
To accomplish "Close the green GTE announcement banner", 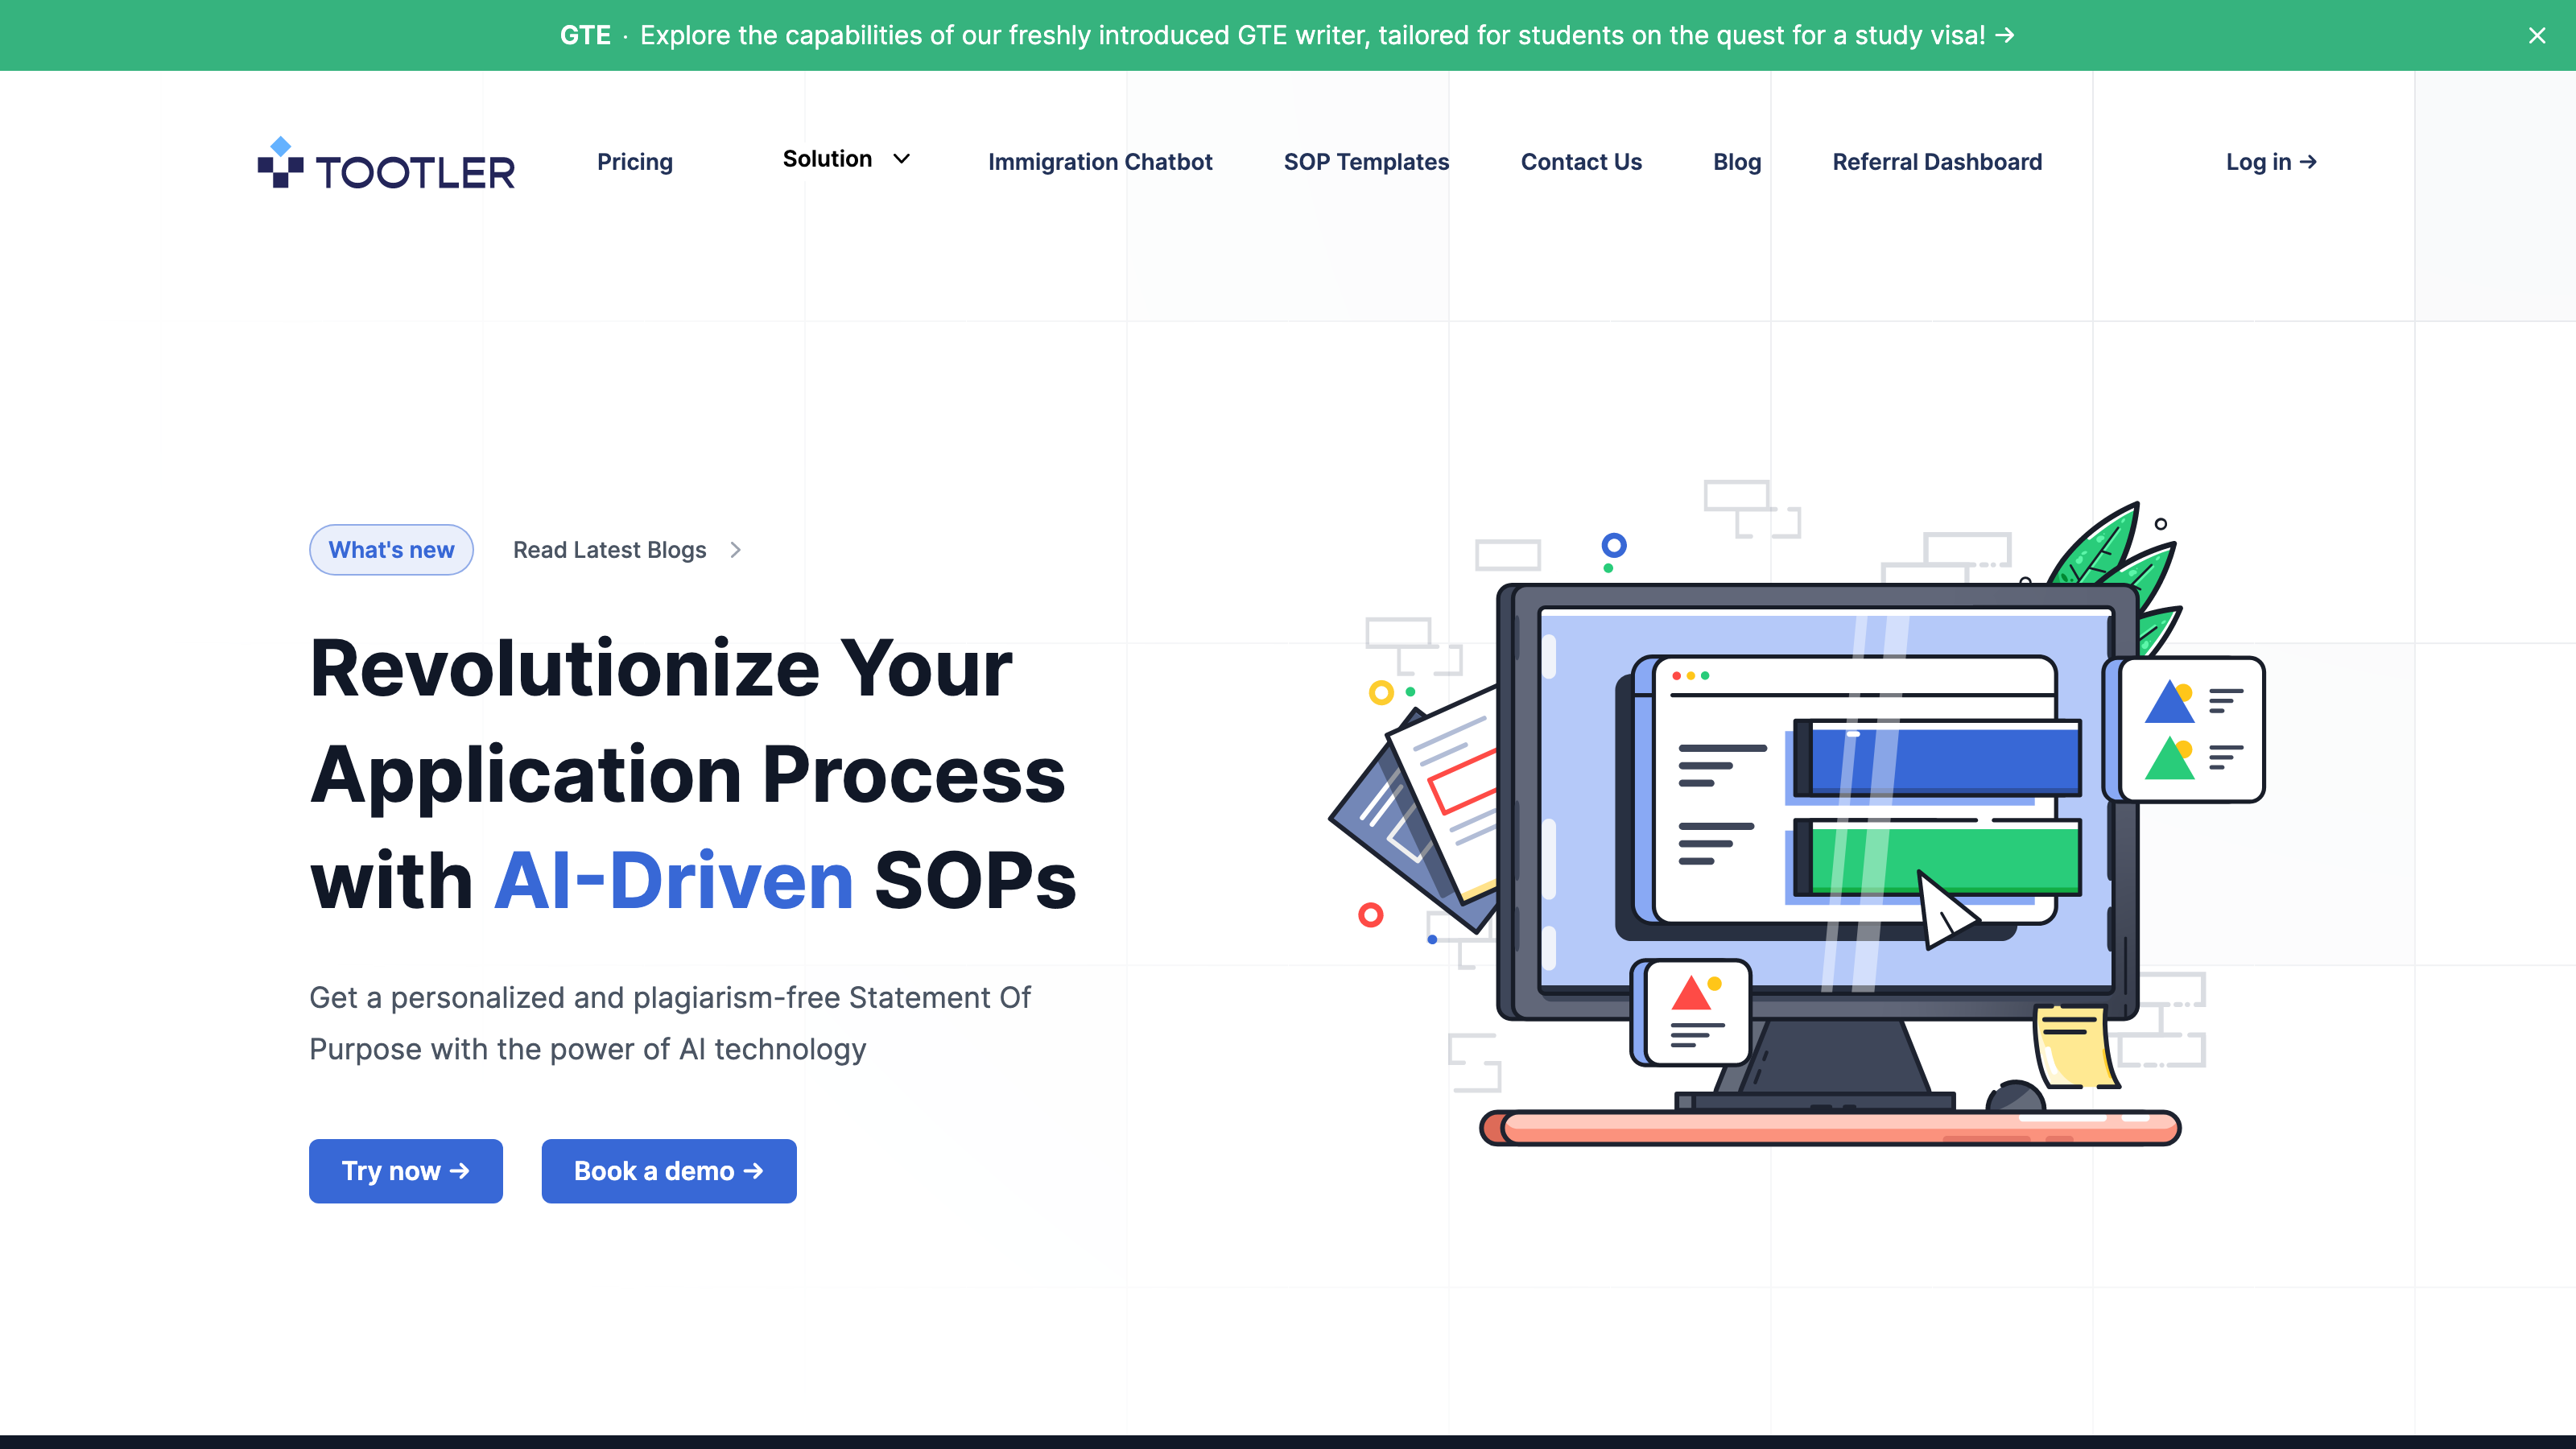I will pos(2537,36).
